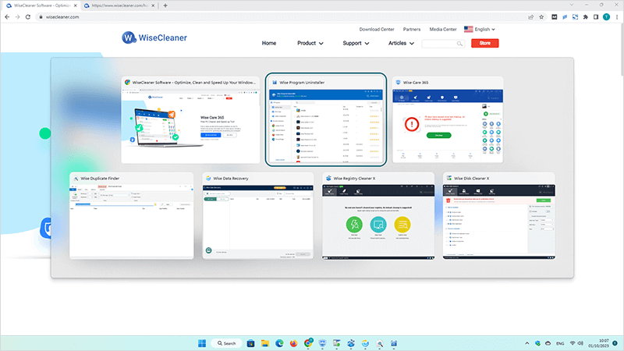Open the volume speaker tray icon
Viewport: 624px width, 351px height.
click(580, 343)
